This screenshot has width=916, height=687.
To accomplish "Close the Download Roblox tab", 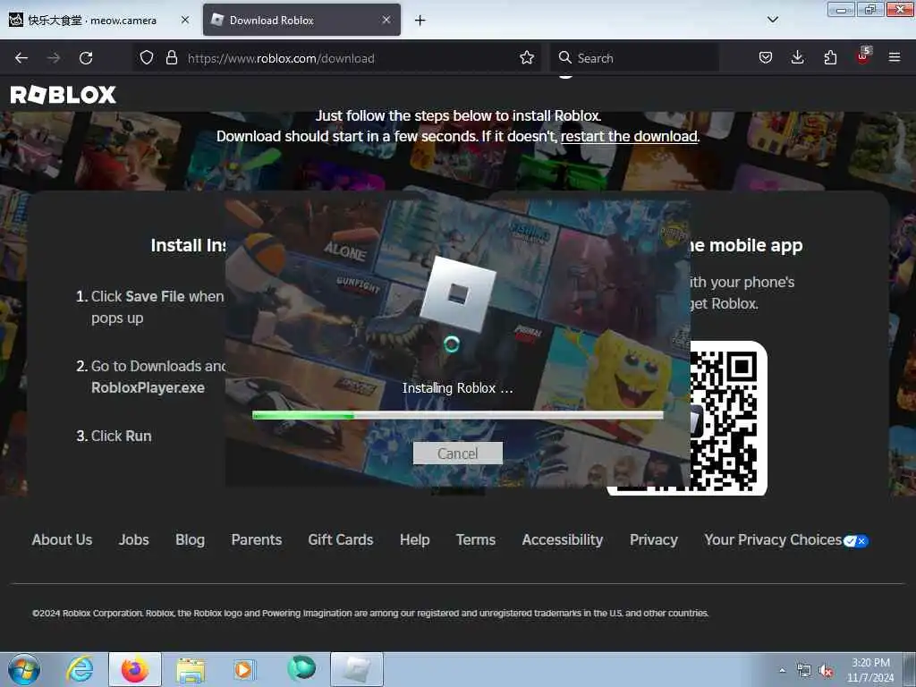I will 386,20.
